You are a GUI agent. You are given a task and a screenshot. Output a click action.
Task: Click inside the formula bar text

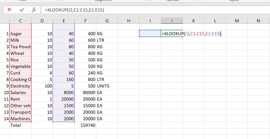[x=74, y=10]
